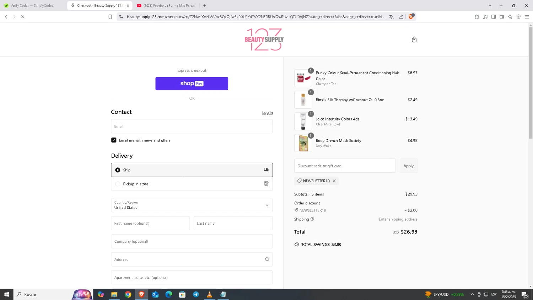Open the Country/Region dropdown

click(192, 205)
